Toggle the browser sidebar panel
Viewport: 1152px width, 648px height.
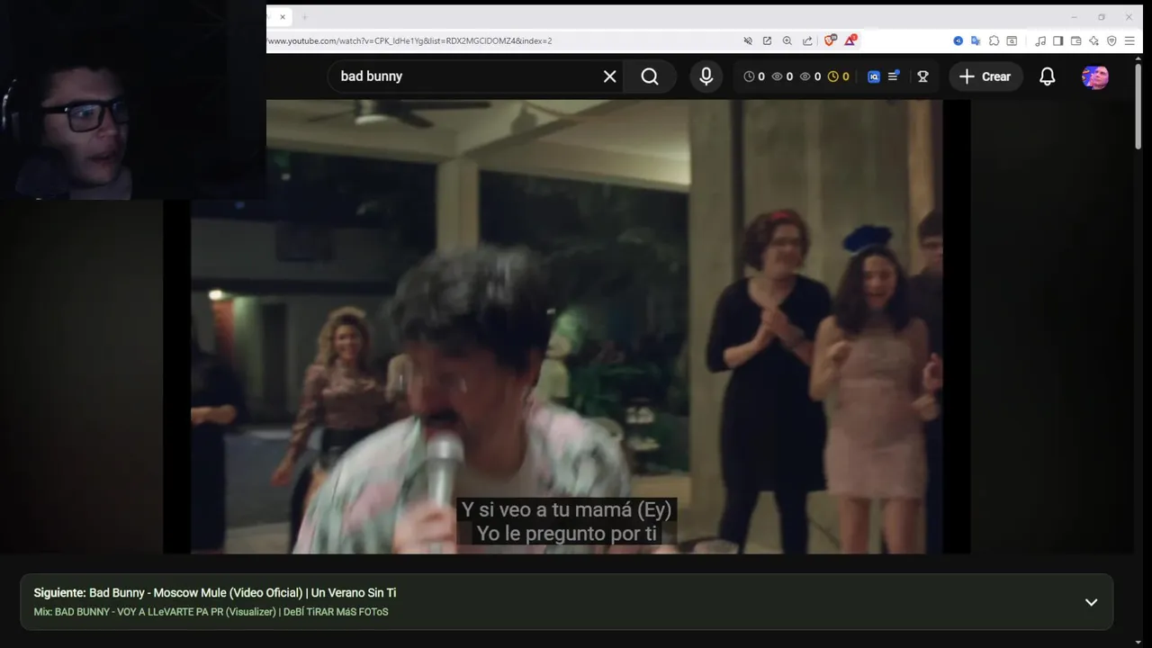coord(1058,40)
